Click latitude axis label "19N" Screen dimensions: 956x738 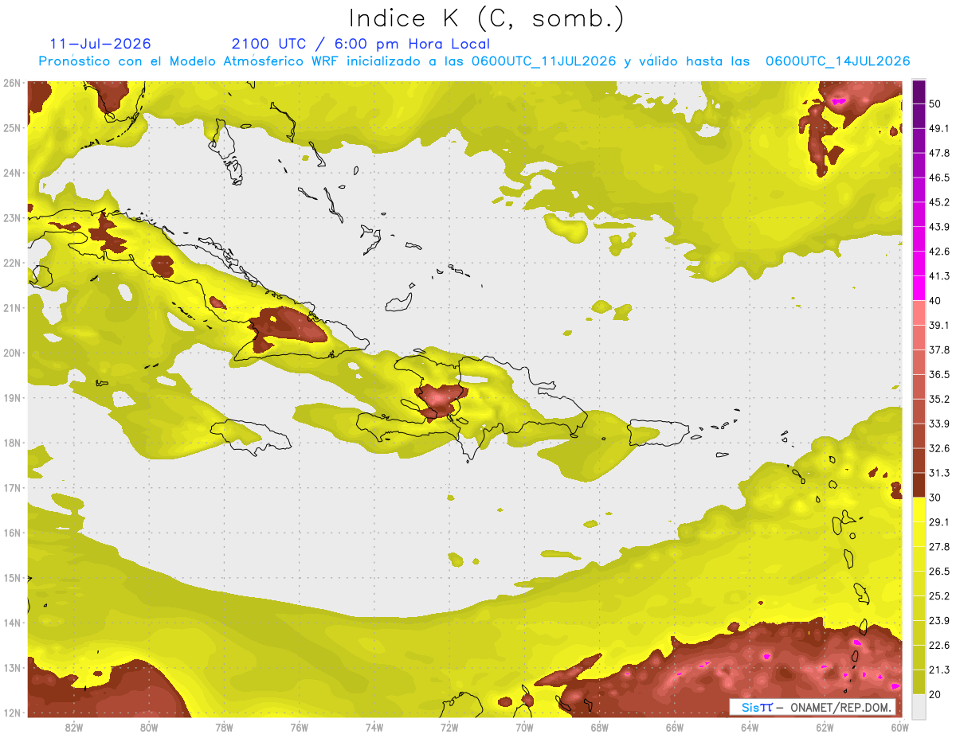tap(11, 397)
